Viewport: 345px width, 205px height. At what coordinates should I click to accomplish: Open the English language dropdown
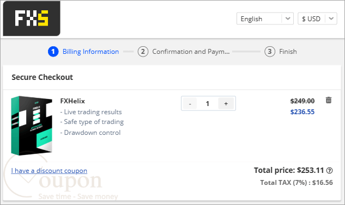click(x=265, y=18)
